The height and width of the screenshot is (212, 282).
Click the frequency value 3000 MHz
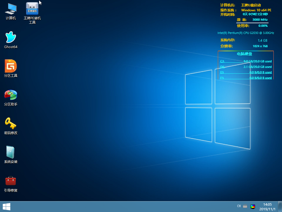(260, 20)
